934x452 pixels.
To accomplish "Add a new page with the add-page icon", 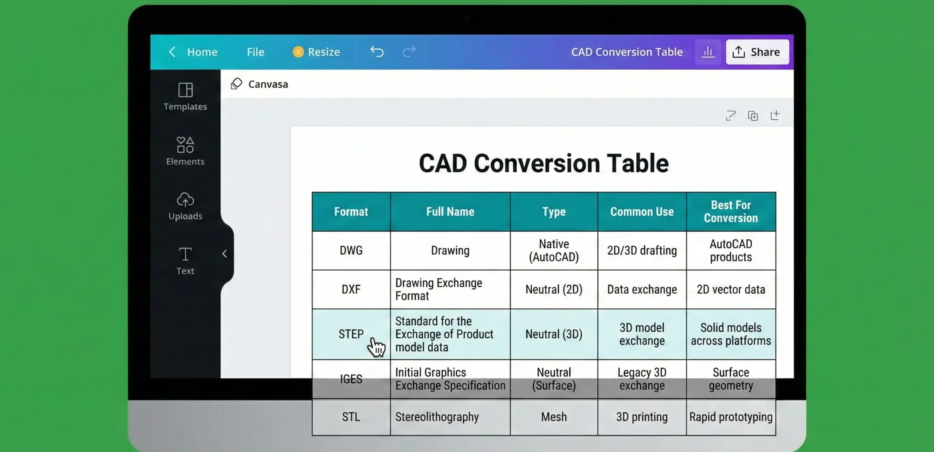I will [776, 116].
